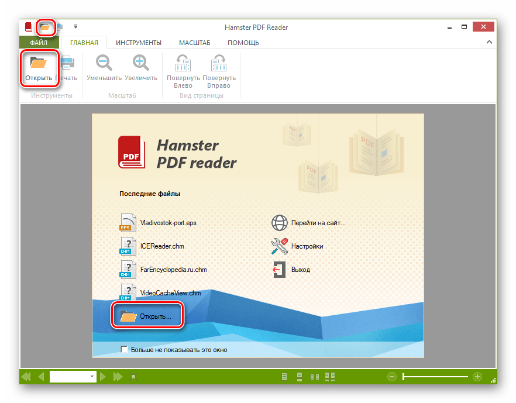Open the page number dropdown in status bar
Image resolution: width=516 pixels, height=403 pixels.
pyautogui.click(x=92, y=377)
